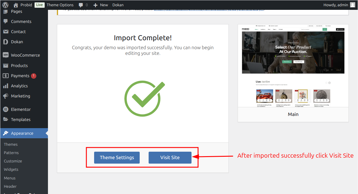This screenshot has width=358, height=194.
Task: Click the Dokan sidebar icon
Action: click(6, 42)
